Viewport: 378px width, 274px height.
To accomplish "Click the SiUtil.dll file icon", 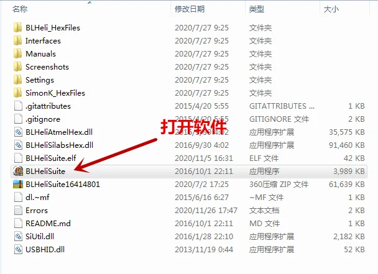I will 18,236.
